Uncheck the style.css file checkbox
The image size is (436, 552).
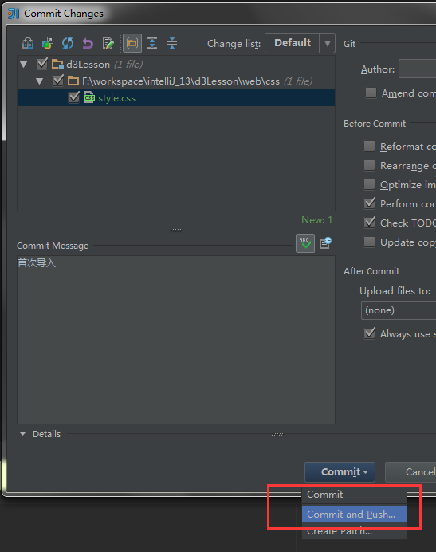point(73,97)
